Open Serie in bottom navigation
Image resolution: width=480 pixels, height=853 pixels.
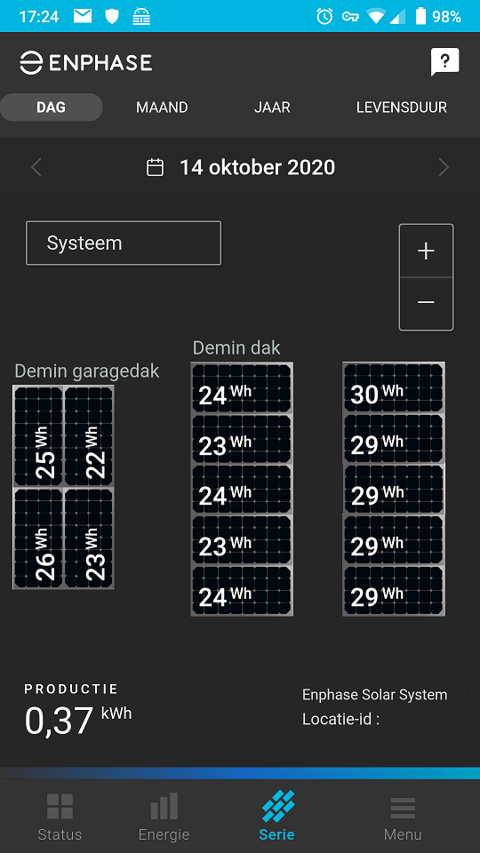pyautogui.click(x=277, y=817)
